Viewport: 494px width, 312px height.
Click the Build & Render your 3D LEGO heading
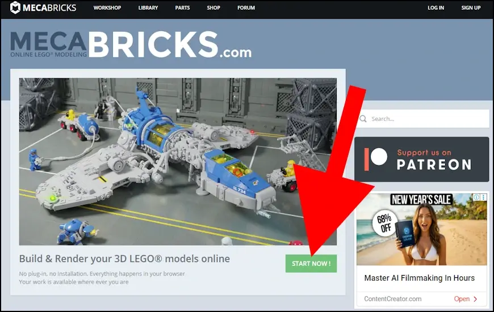tap(124, 259)
